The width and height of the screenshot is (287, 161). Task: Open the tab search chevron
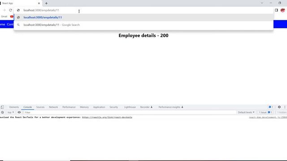(262, 3)
